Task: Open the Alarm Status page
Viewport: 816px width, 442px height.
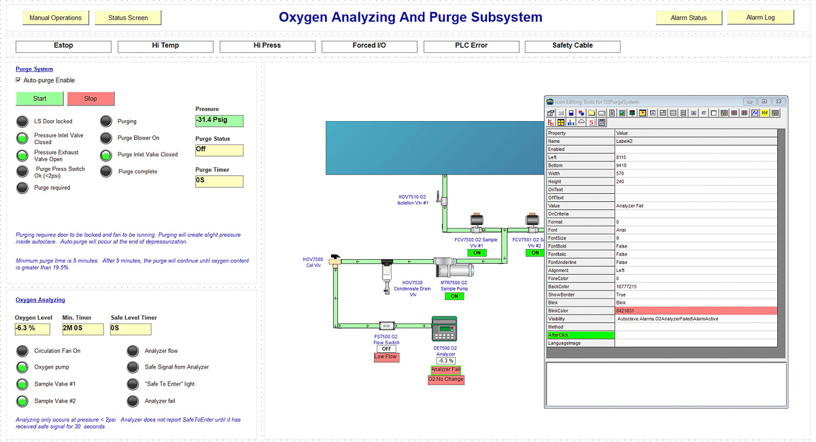Action: tap(689, 18)
